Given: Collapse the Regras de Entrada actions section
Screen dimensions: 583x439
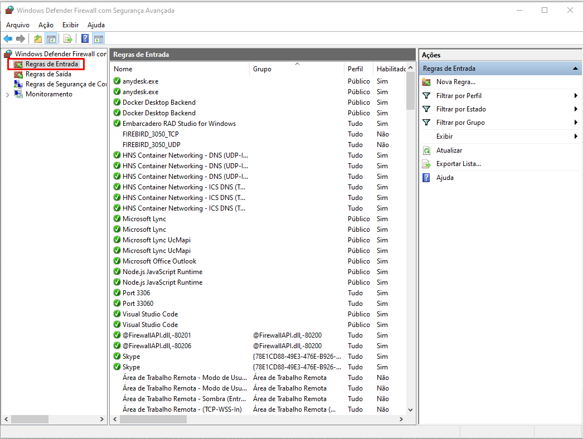Looking at the screenshot, I should coord(575,69).
